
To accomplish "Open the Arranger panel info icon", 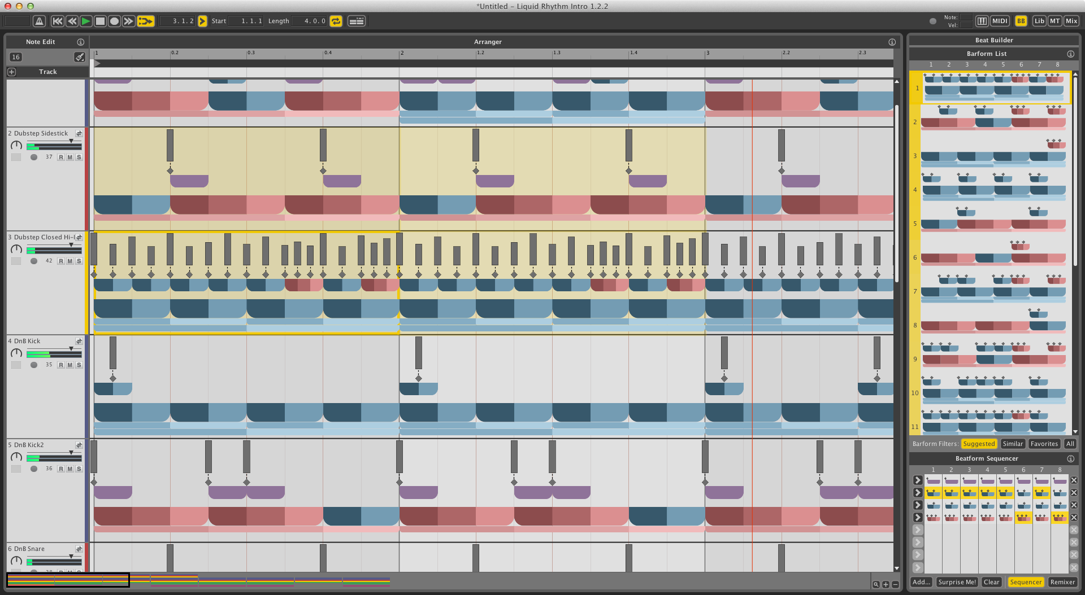I will [x=892, y=42].
